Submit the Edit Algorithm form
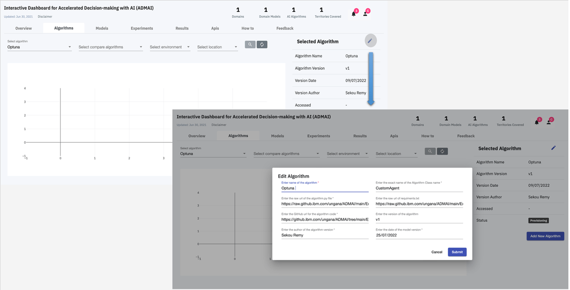The height and width of the screenshot is (290, 570). 457,252
